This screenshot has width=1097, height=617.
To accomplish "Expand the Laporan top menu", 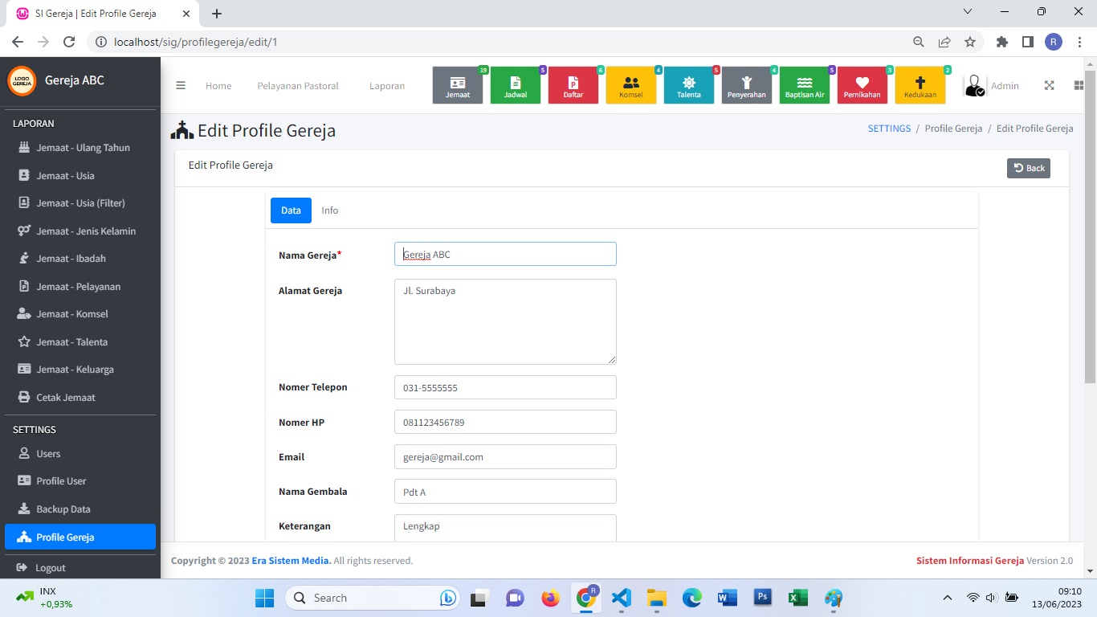I will 387,86.
